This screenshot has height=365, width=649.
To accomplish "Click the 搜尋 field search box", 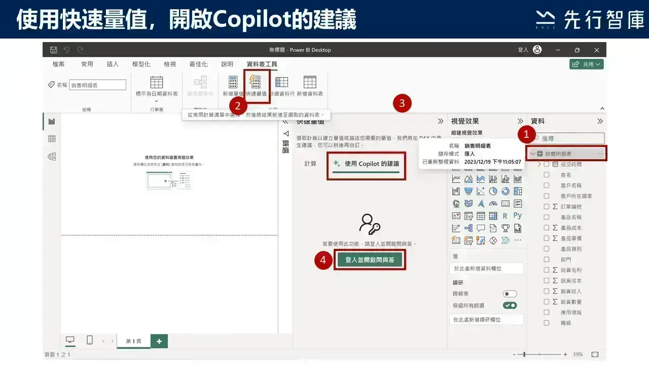I will point(567,138).
